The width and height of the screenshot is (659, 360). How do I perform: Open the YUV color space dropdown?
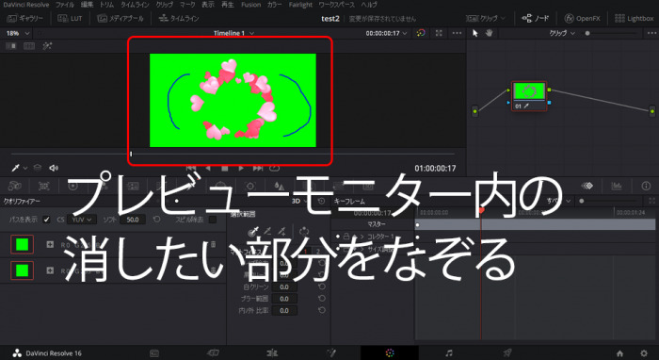pyautogui.click(x=82, y=220)
